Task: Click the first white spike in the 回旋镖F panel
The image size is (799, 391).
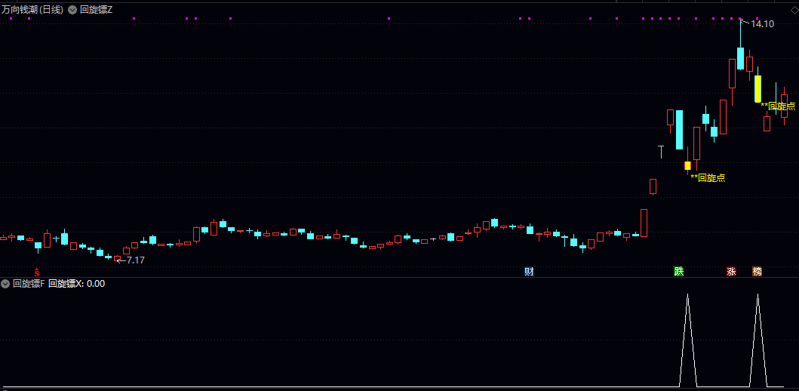Action: (x=687, y=340)
